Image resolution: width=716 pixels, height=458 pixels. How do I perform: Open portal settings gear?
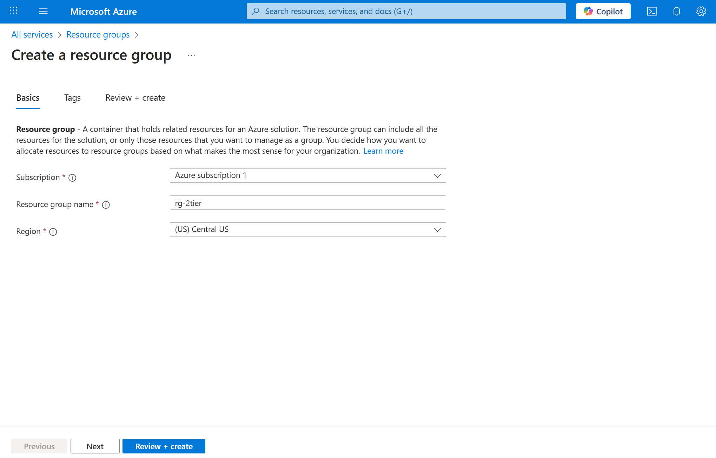point(701,11)
